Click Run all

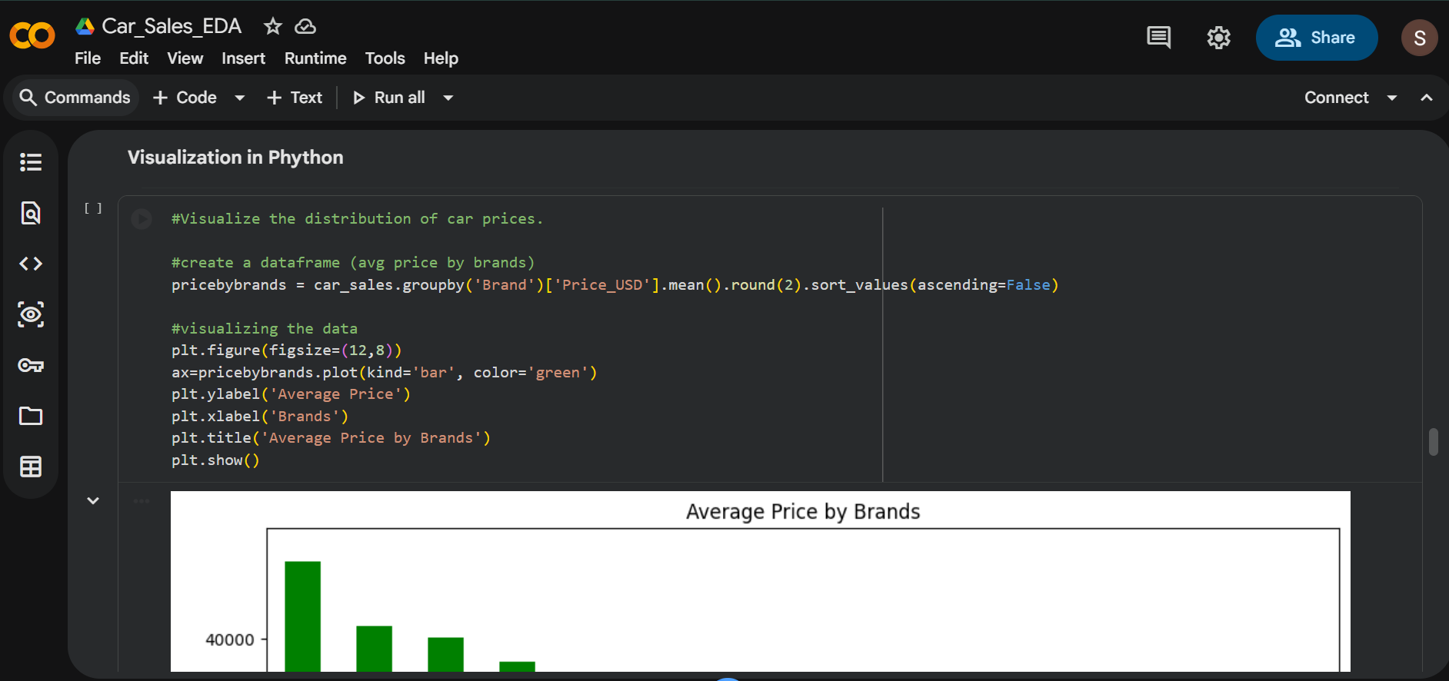tap(389, 98)
